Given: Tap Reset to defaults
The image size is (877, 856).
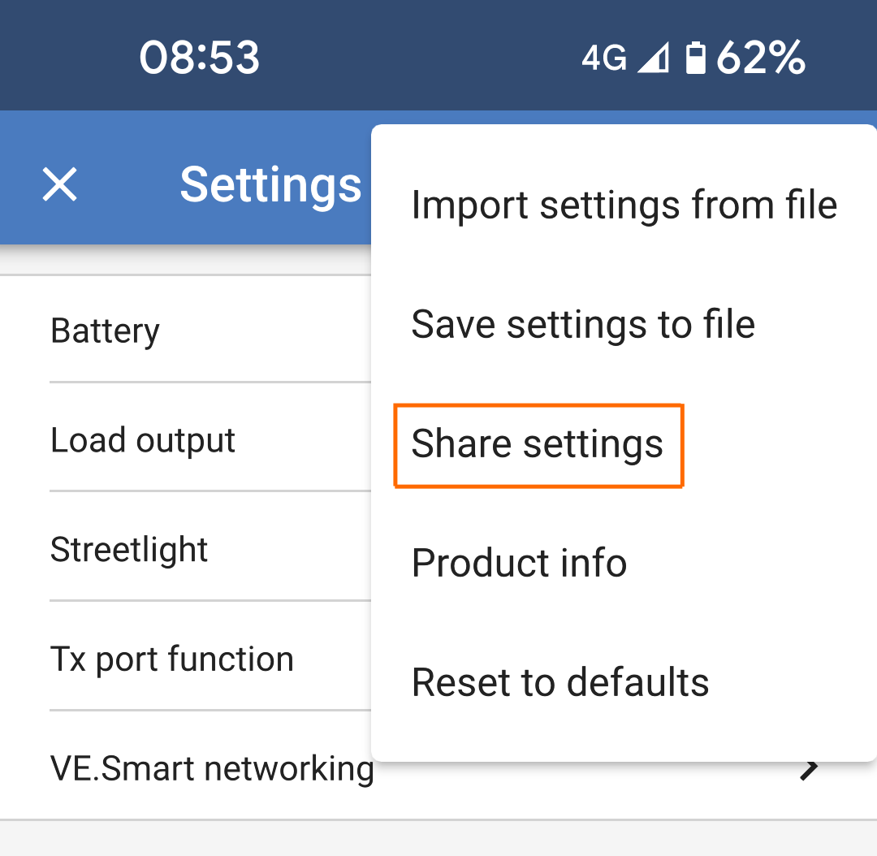Looking at the screenshot, I should point(559,682).
